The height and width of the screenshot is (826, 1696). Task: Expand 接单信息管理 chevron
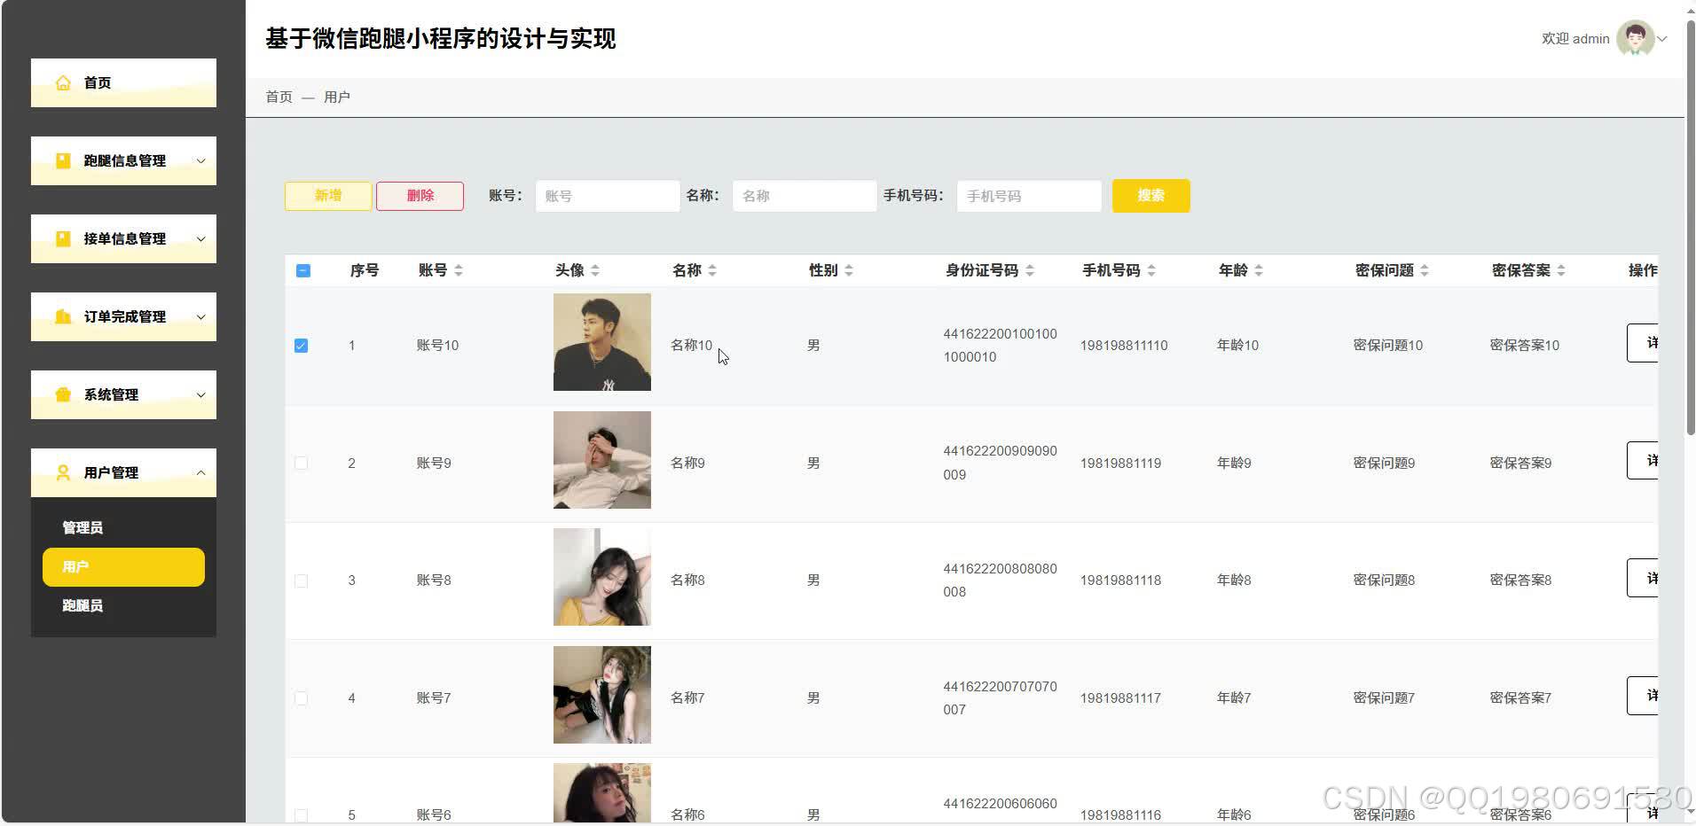(x=200, y=238)
